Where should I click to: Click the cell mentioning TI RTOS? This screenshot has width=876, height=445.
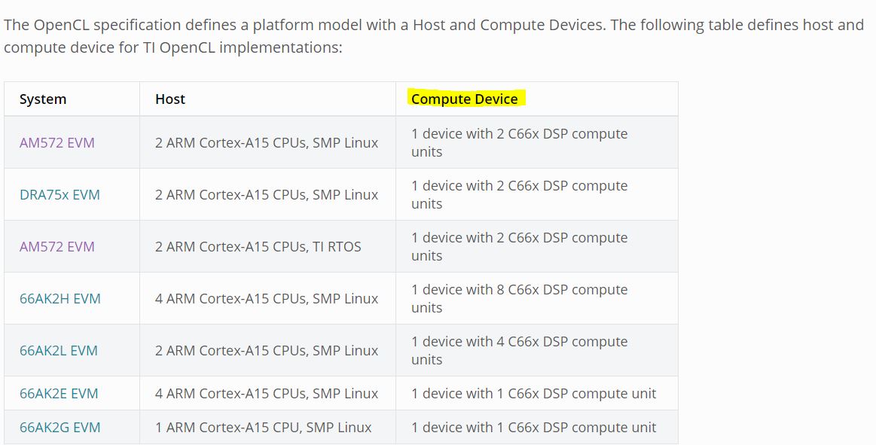point(258,246)
